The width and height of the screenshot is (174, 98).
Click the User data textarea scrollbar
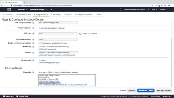[95, 81]
